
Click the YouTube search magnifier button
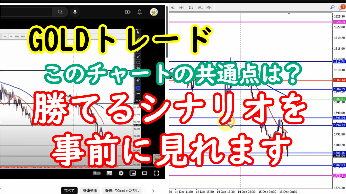(60, 12)
